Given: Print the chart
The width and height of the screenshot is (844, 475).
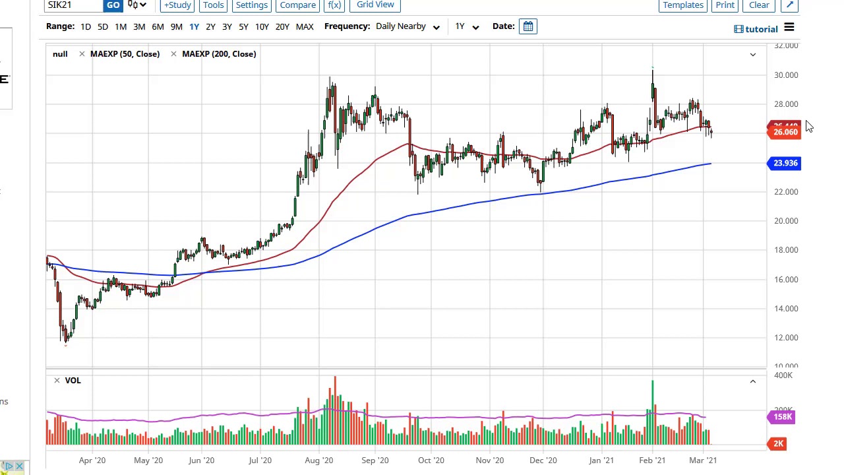Looking at the screenshot, I should [725, 5].
